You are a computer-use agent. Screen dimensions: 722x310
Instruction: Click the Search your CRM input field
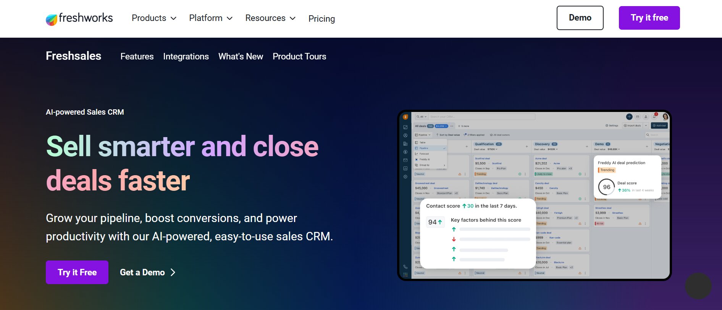[482, 117]
